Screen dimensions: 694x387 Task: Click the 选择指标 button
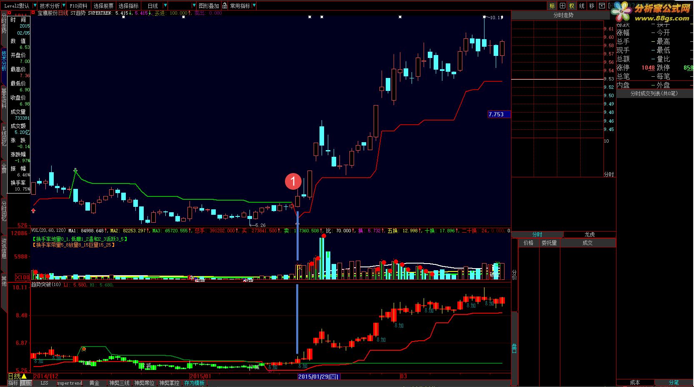pos(128,6)
